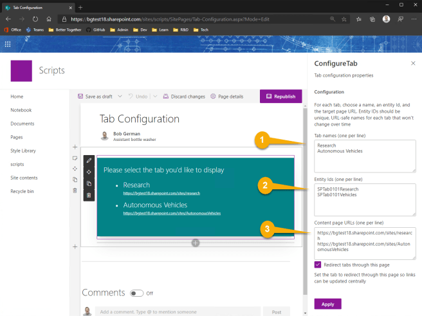This screenshot has height=316, width=422.
Task: Delete the web part with trash icon
Action: pos(89,195)
